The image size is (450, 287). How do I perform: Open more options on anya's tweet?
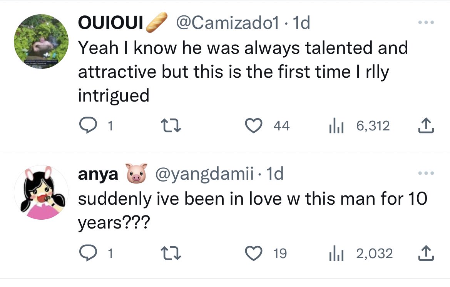coord(426,173)
